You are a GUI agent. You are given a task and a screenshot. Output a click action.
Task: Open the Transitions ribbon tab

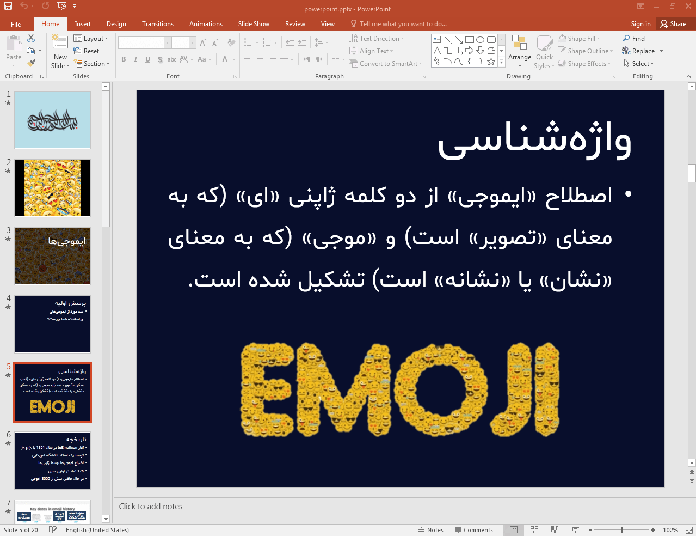pos(158,24)
